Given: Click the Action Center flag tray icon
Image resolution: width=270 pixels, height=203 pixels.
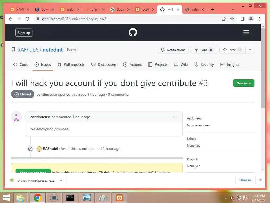Looking at the screenshot, I should 245,198.
